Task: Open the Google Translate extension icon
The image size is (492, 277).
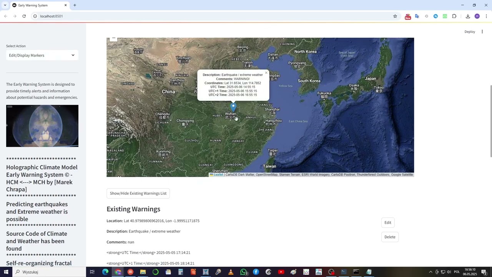Action: coord(417,16)
